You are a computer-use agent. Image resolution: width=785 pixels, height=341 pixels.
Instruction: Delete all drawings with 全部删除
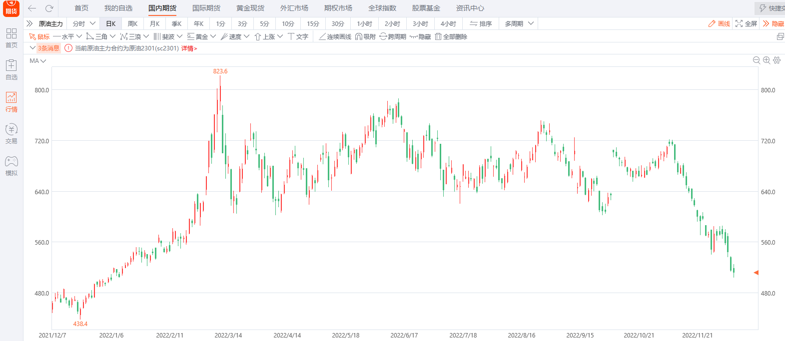(x=451, y=36)
